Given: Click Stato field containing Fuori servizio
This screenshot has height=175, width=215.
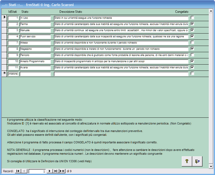Looking at the screenshot, I should click(35, 36).
